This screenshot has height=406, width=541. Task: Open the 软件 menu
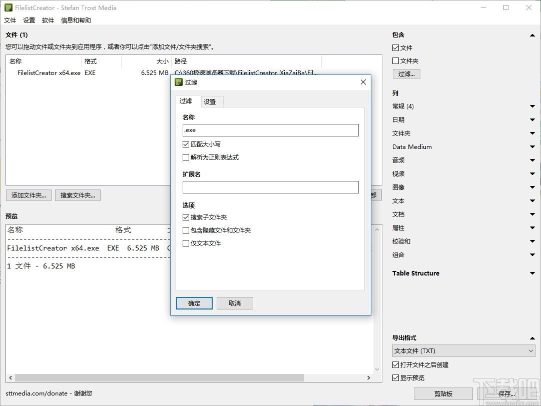[48, 20]
